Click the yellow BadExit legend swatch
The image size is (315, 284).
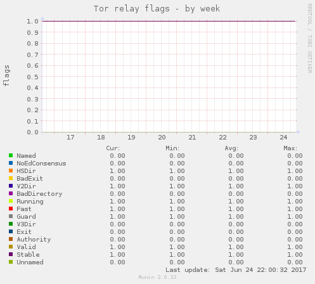point(11,178)
